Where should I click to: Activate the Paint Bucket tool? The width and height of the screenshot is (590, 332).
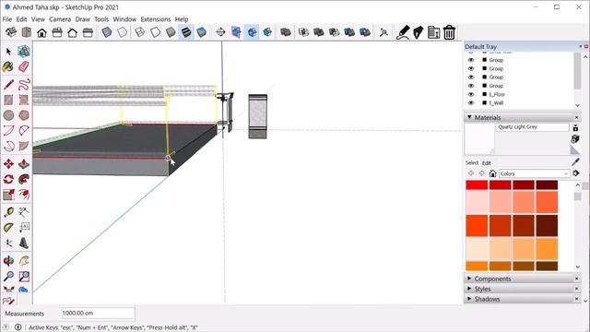click(8, 67)
